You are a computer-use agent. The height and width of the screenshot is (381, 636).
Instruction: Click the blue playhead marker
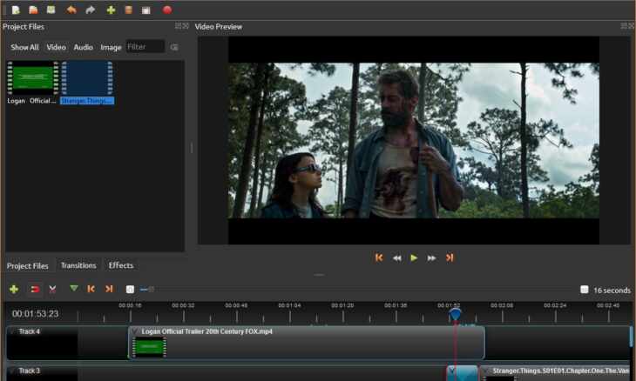coord(455,313)
